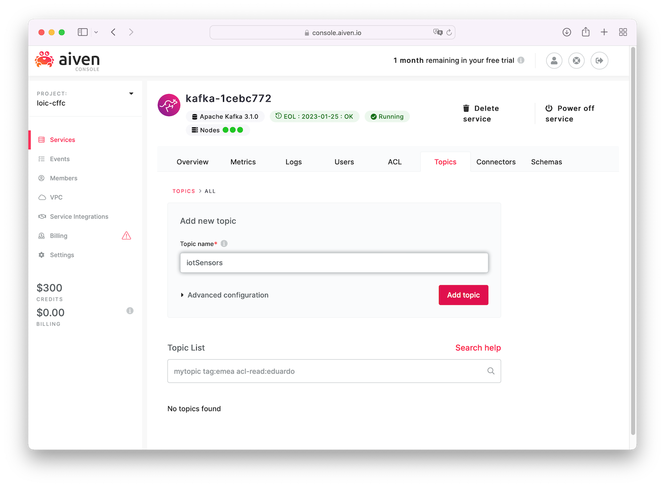Click the Topic List search field

click(334, 371)
